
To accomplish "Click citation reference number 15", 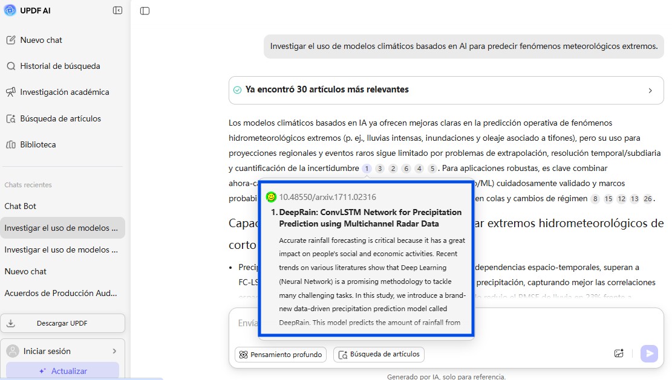I will 608,199.
